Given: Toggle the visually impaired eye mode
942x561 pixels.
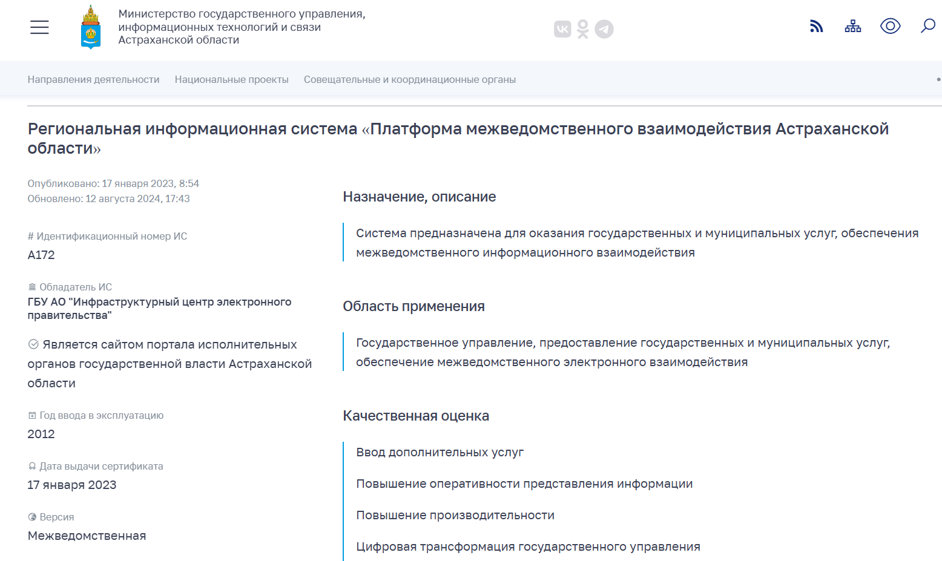Looking at the screenshot, I should 890,26.
